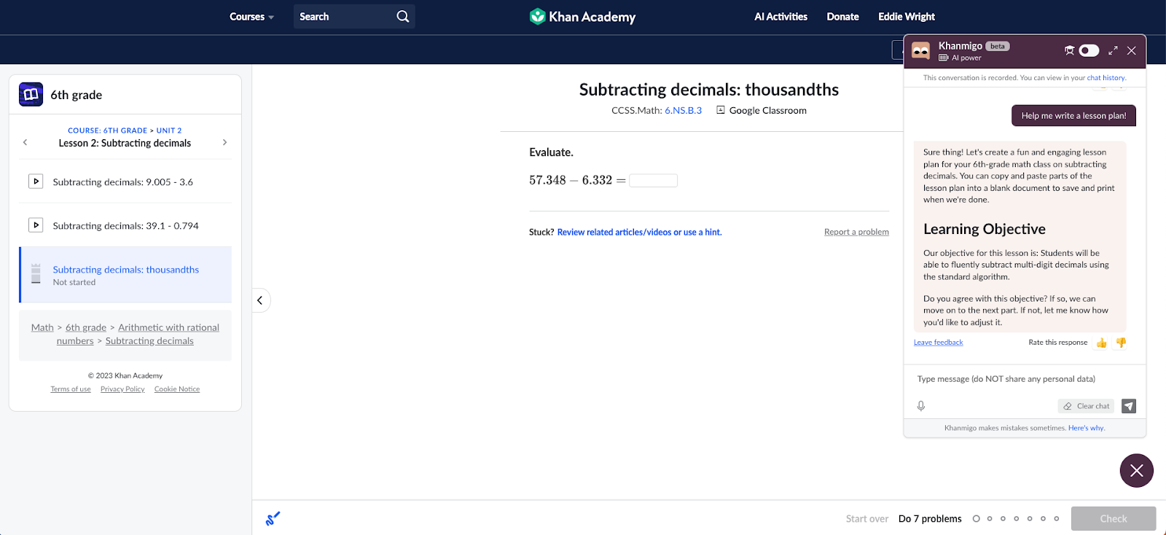The image size is (1166, 535).
Task: Close the Khanmigo panel header
Action: tap(1132, 50)
